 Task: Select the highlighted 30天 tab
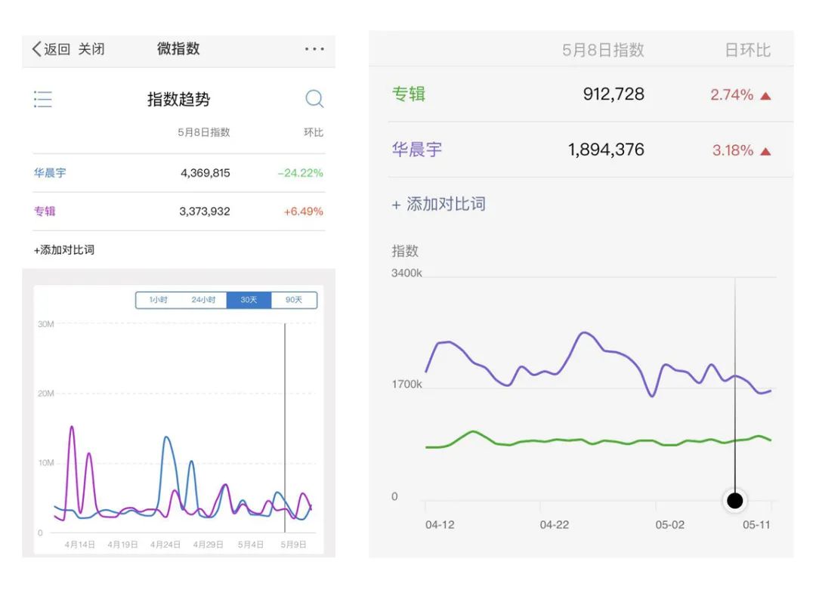pyautogui.click(x=249, y=300)
